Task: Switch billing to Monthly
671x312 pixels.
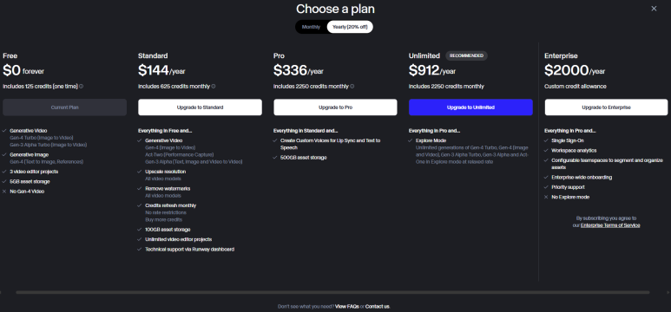Action: 311,27
